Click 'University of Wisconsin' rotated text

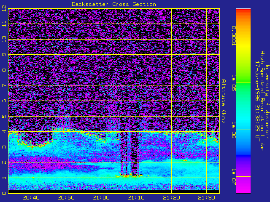(267, 101)
